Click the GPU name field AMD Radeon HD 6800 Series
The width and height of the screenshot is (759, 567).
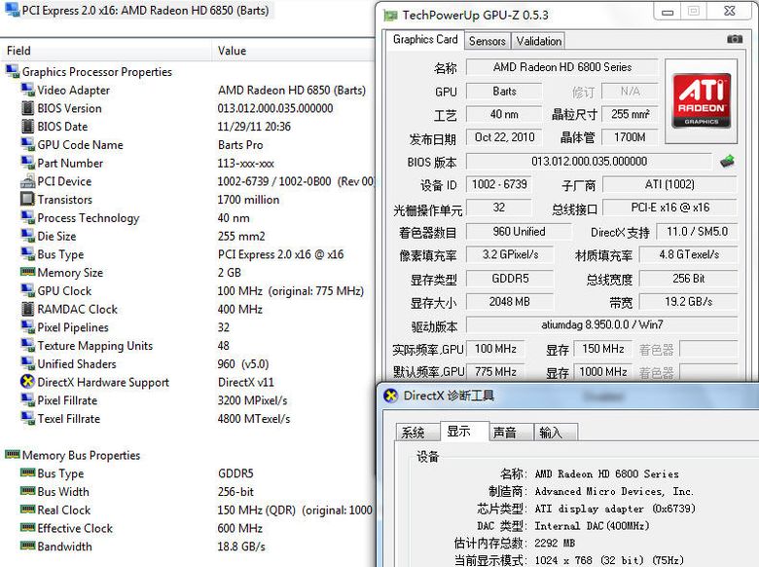click(562, 67)
